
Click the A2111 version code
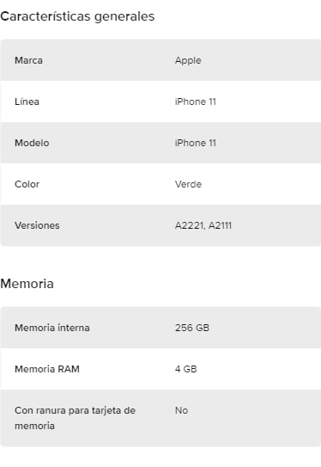(220, 225)
